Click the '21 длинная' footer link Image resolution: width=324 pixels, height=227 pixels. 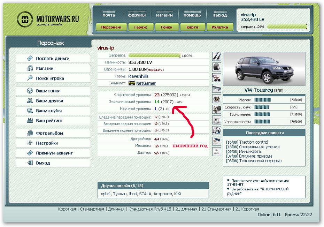tap(186, 209)
